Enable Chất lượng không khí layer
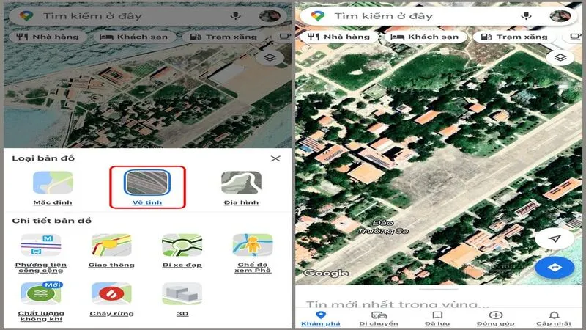Image resolution: width=586 pixels, height=330 pixels. tap(41, 301)
